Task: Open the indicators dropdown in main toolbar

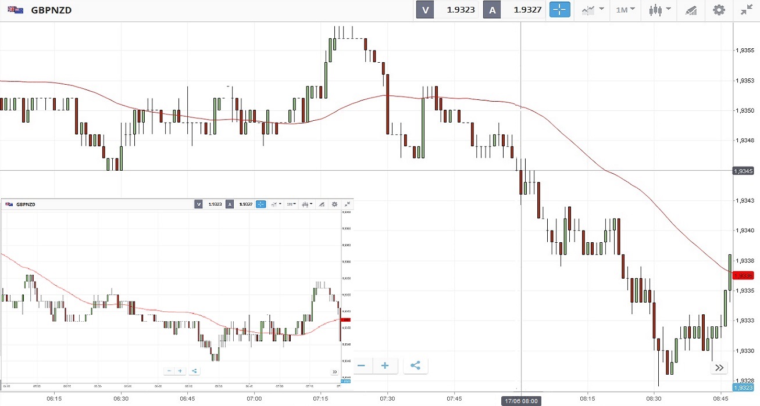Action: pyautogui.click(x=593, y=10)
